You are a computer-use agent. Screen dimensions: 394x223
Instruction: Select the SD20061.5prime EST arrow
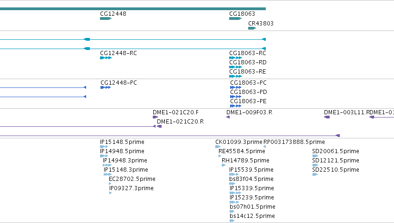(x=315, y=156)
